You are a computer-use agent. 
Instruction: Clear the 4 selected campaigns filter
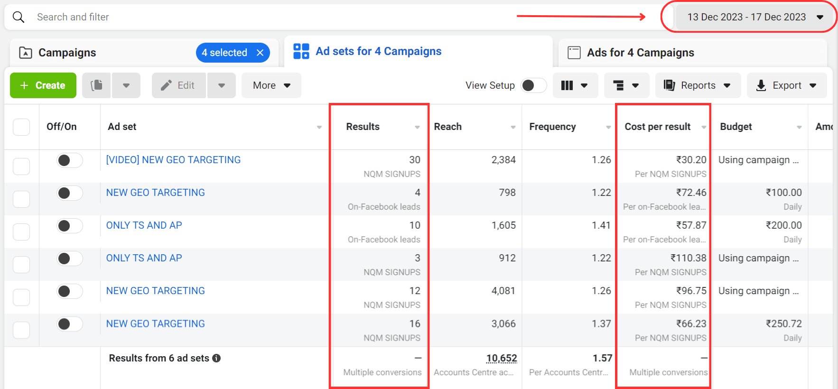click(260, 53)
